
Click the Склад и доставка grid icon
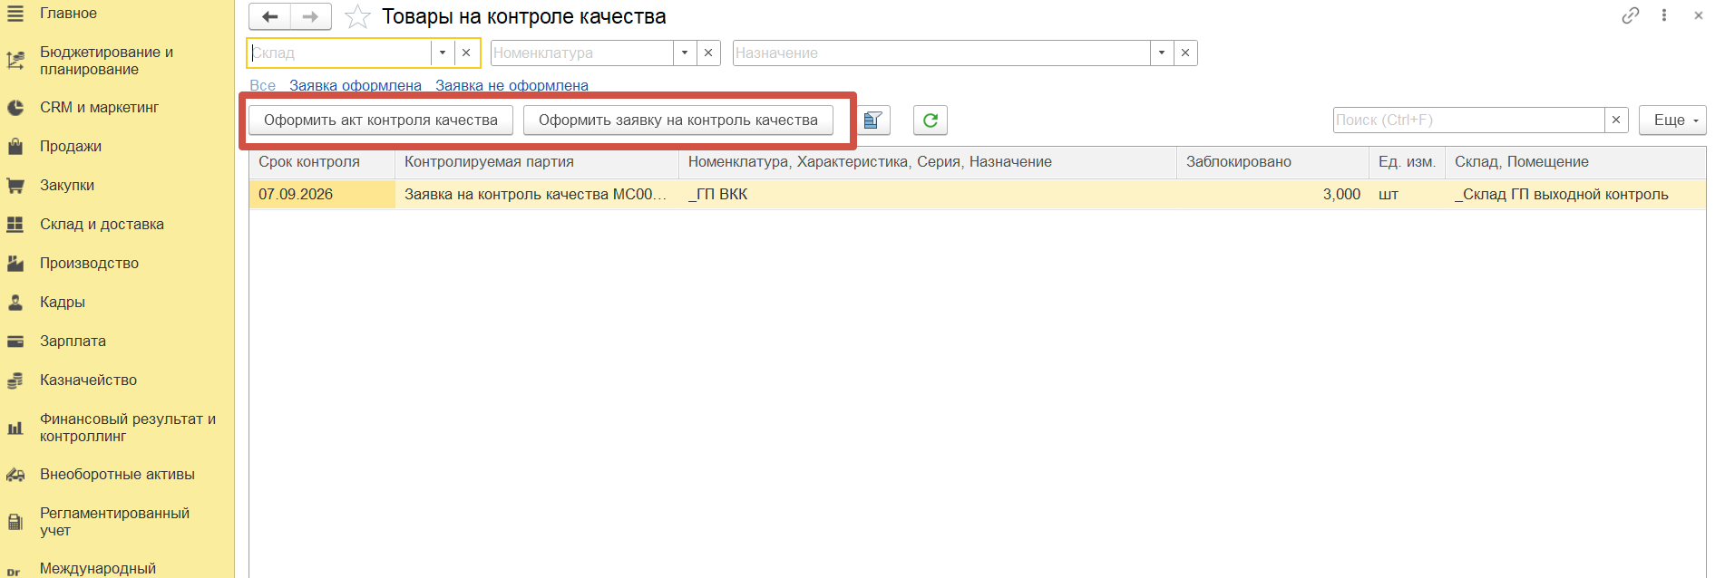[15, 225]
